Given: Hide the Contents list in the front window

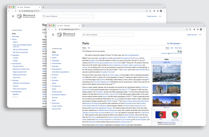Looking at the screenshot, I should pyautogui.click(x=60, y=48).
